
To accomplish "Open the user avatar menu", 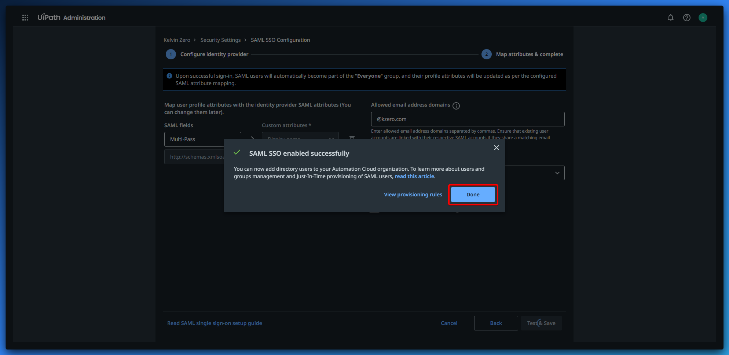I will (x=703, y=18).
